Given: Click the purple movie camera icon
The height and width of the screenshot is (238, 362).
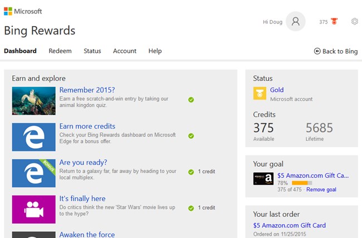Looking at the screenshot, I should [34, 210].
